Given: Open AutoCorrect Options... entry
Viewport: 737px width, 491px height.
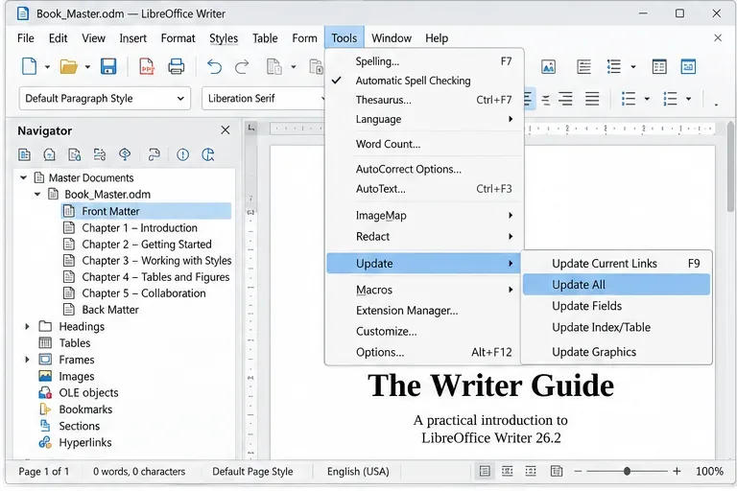Looking at the screenshot, I should point(424,169).
